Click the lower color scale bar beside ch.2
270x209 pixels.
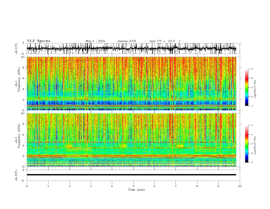coord(246,144)
